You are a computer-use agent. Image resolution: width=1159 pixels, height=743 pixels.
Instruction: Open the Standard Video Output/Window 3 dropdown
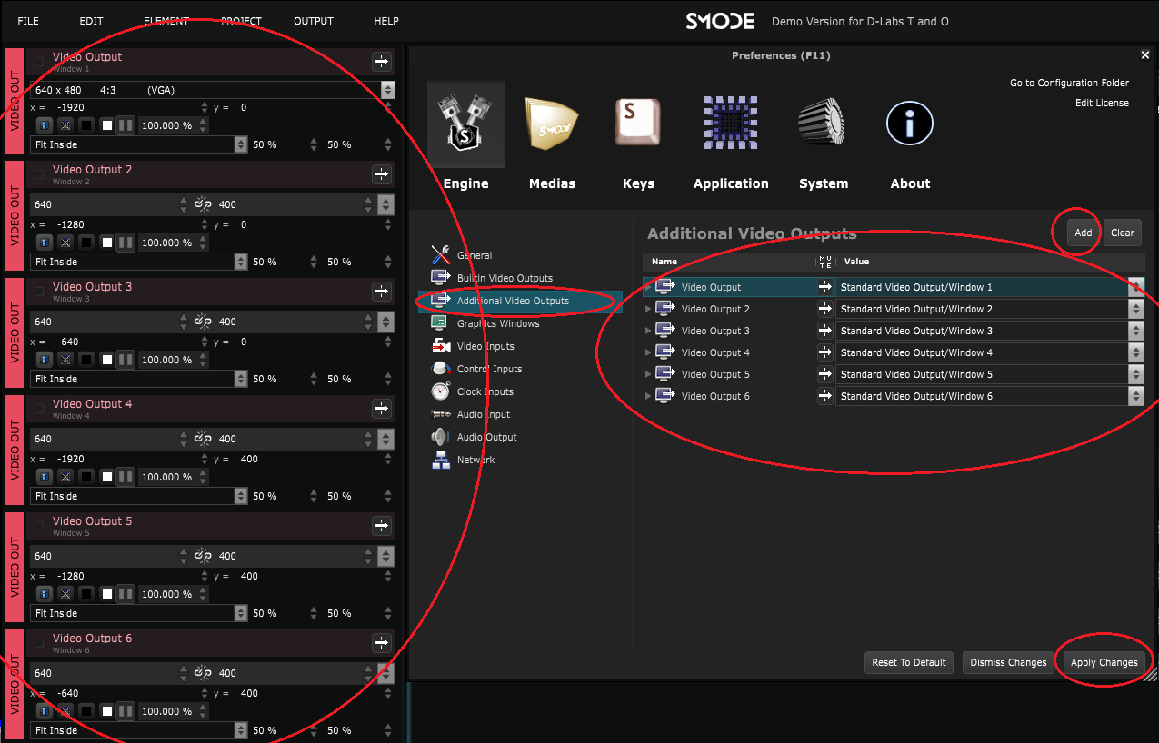pyautogui.click(x=990, y=331)
